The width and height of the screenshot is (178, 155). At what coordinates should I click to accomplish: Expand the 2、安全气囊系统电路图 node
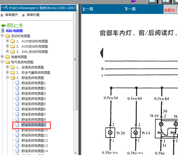coord(7,72)
